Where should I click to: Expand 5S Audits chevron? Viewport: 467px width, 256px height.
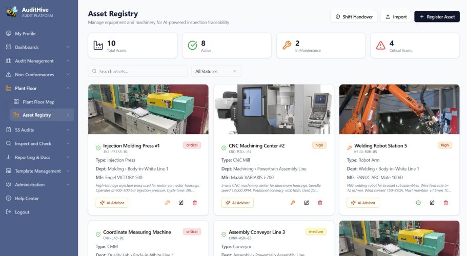click(x=68, y=130)
